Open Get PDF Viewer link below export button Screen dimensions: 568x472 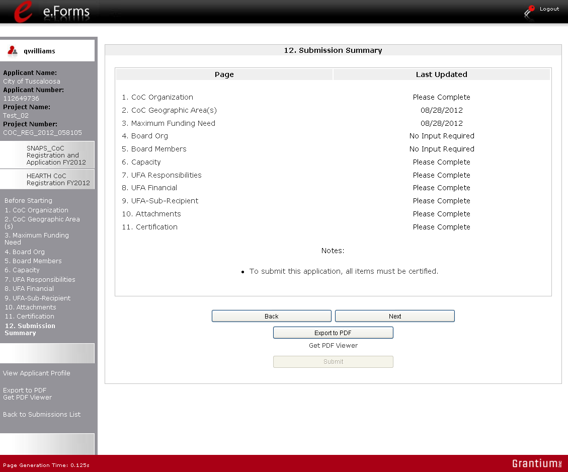pyautogui.click(x=333, y=346)
